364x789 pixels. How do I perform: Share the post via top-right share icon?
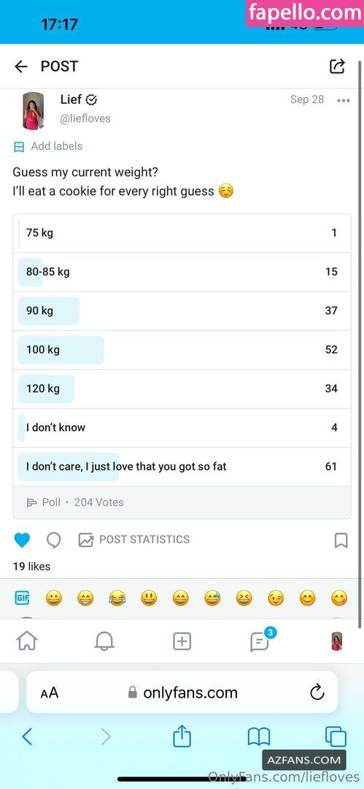point(337,66)
